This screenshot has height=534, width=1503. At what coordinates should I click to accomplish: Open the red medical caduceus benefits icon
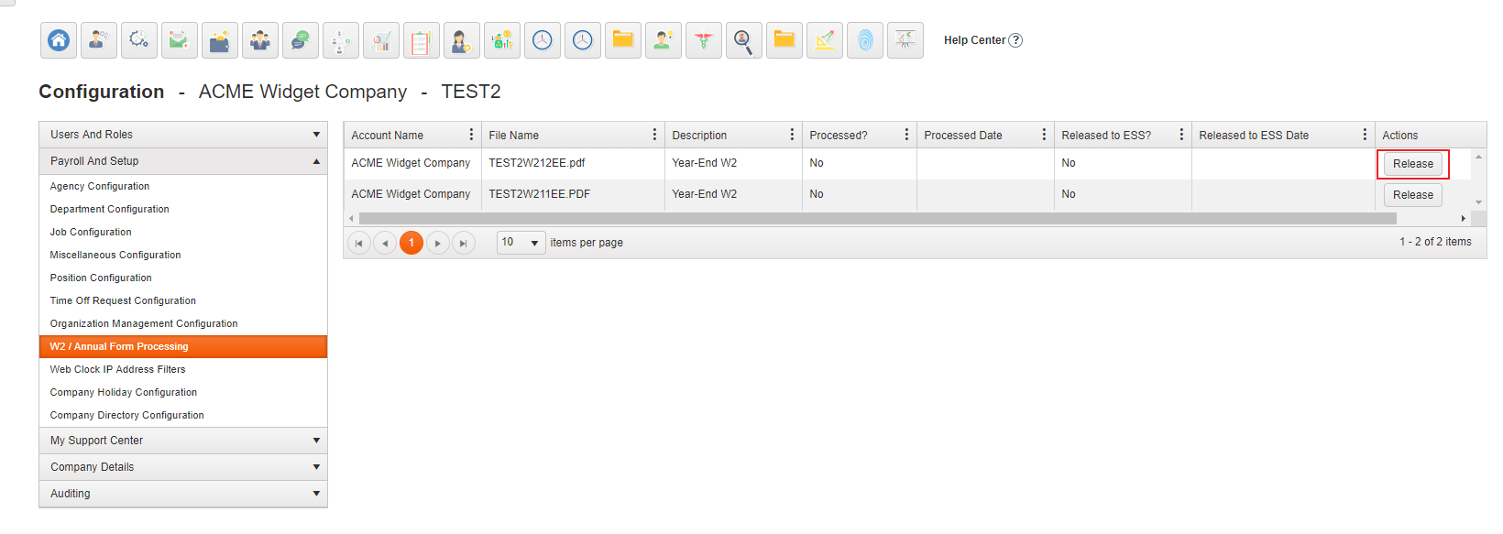pyautogui.click(x=704, y=40)
